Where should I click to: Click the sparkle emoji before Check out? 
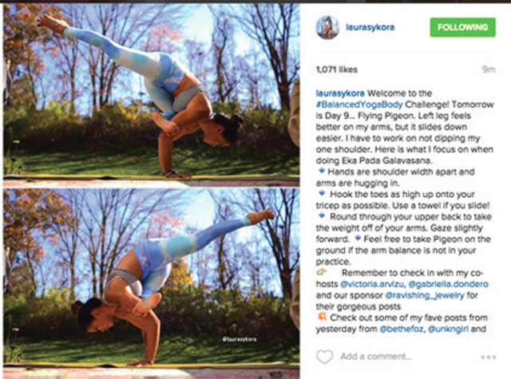pos(322,317)
